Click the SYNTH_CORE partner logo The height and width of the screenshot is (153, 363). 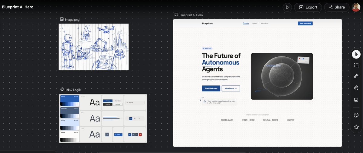[x=248, y=120]
